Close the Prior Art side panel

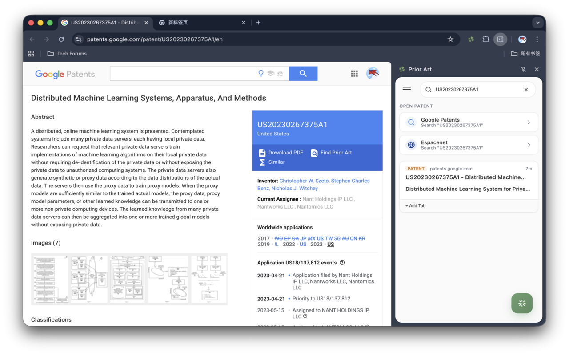tap(537, 69)
